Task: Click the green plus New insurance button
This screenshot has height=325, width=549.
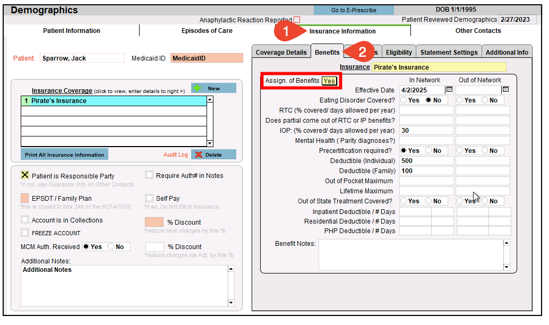Action: click(213, 88)
